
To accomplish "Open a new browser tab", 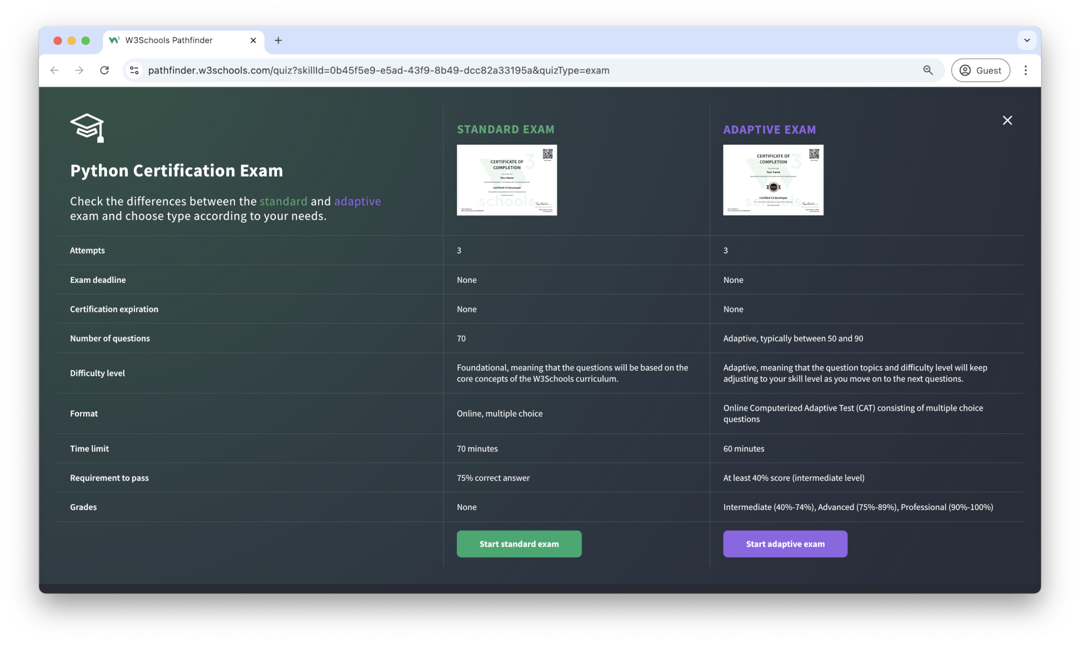I will 278,40.
